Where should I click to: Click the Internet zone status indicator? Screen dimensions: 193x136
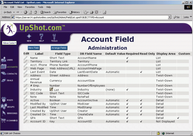click(x=168, y=133)
